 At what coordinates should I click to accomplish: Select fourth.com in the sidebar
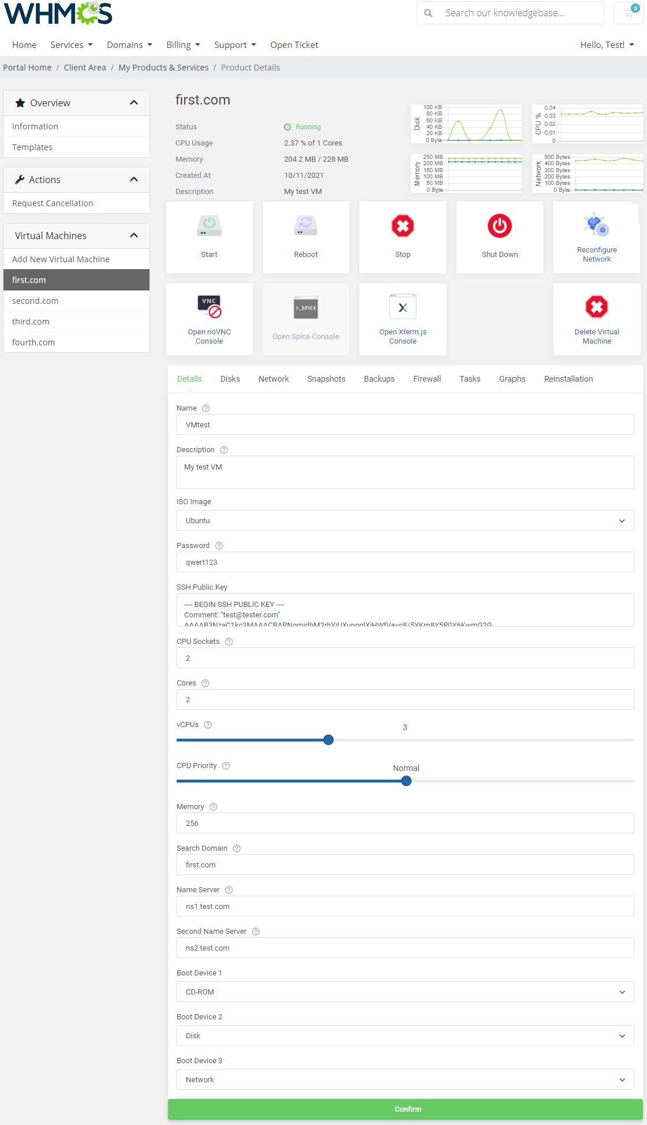click(76, 342)
